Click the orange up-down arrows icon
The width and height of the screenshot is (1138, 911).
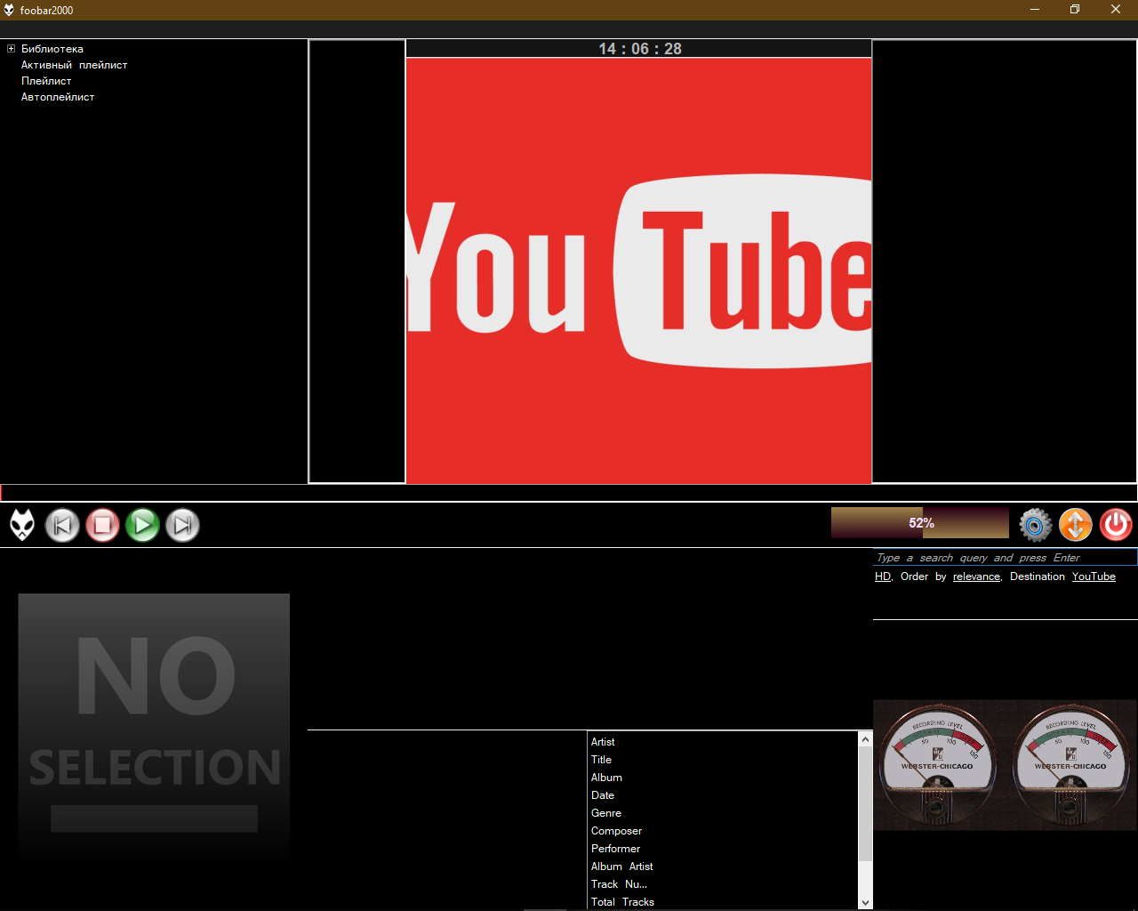(x=1075, y=525)
